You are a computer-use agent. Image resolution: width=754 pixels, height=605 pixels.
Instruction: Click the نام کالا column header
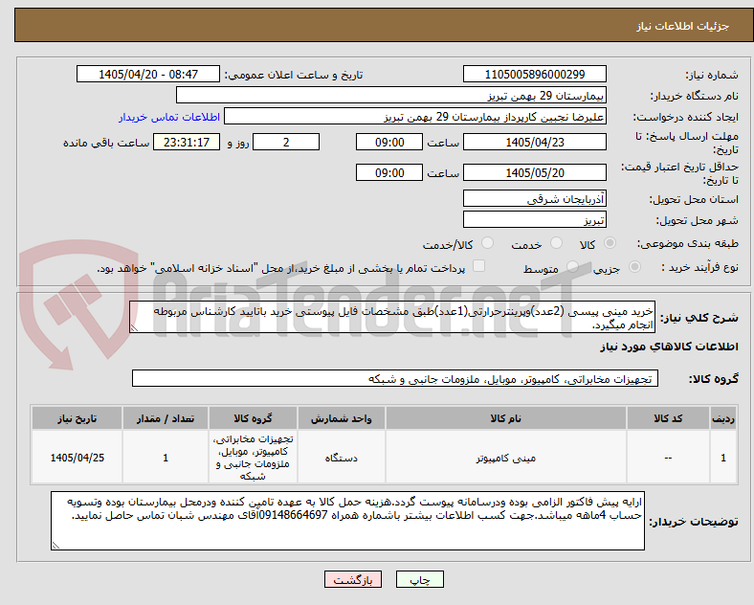pos(506,418)
